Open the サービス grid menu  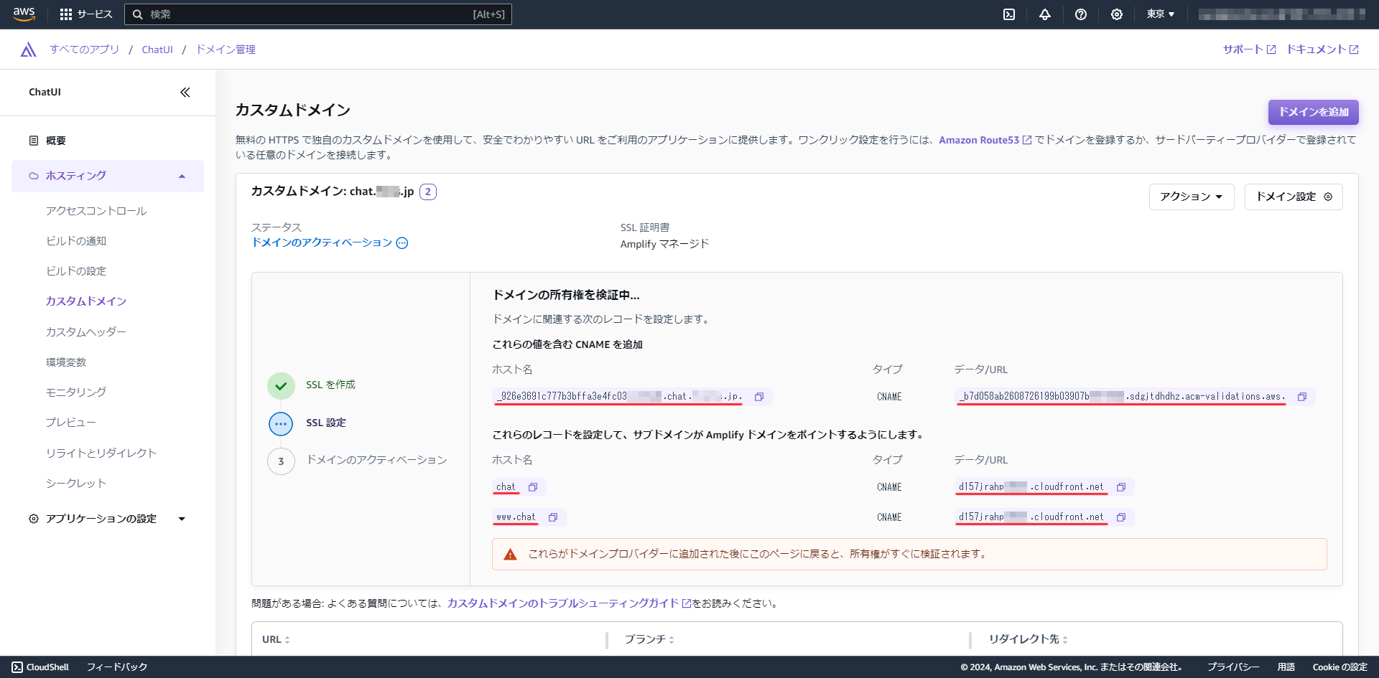[86, 14]
